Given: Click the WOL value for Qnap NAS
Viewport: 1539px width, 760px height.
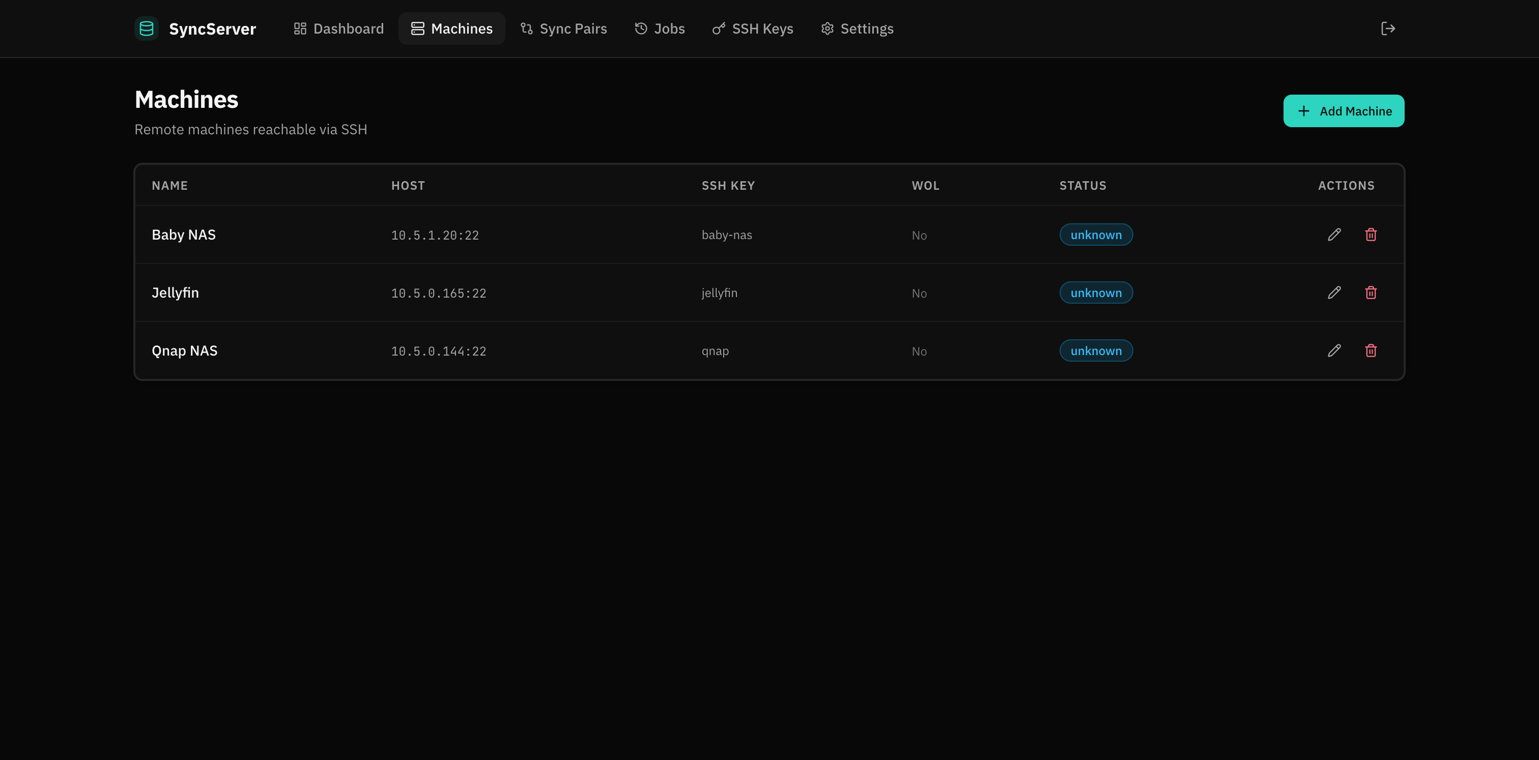Looking at the screenshot, I should [919, 351].
